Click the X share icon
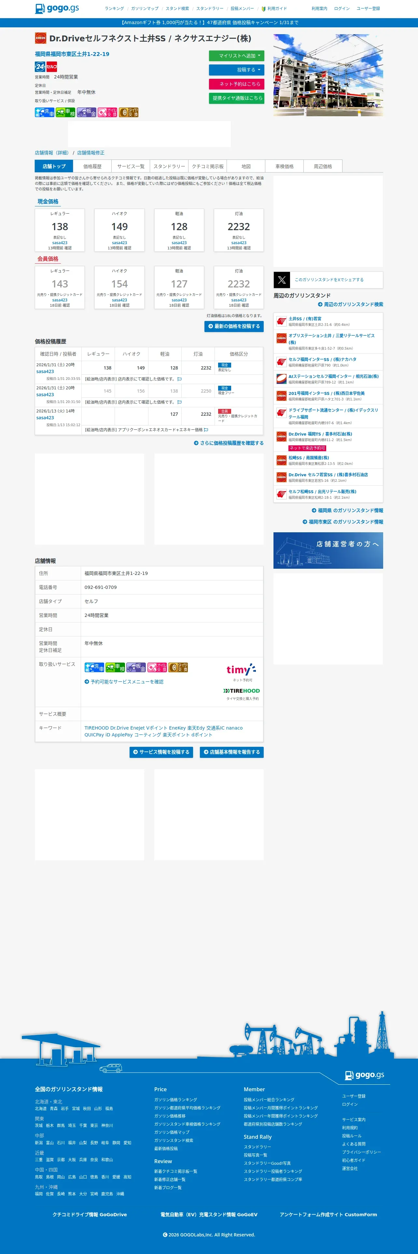This screenshot has width=418, height=1254. 282,280
